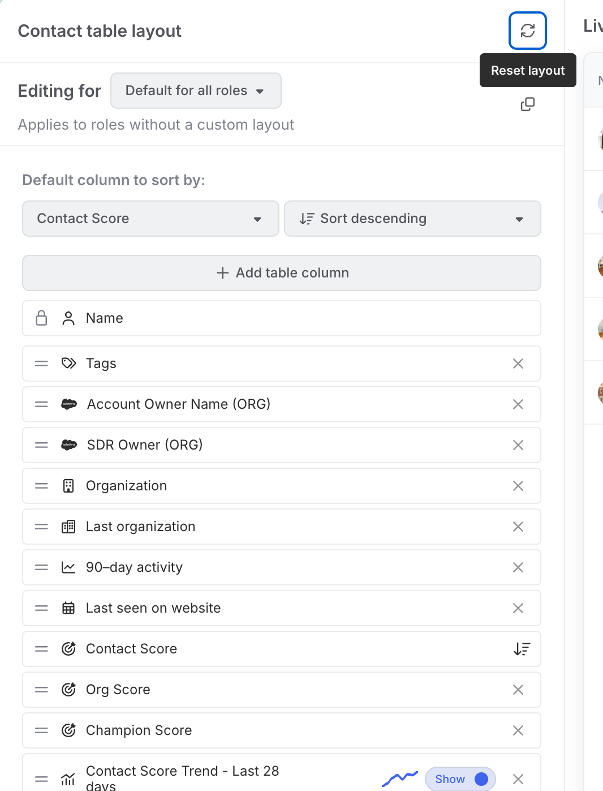Click the locked Name column row
The width and height of the screenshot is (603, 791).
click(282, 318)
